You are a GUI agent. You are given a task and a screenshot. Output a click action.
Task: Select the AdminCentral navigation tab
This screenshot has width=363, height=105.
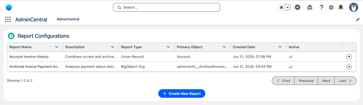(68, 19)
